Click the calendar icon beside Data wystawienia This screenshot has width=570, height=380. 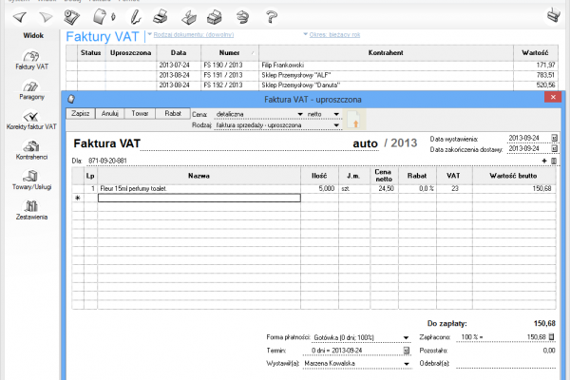coord(555,138)
